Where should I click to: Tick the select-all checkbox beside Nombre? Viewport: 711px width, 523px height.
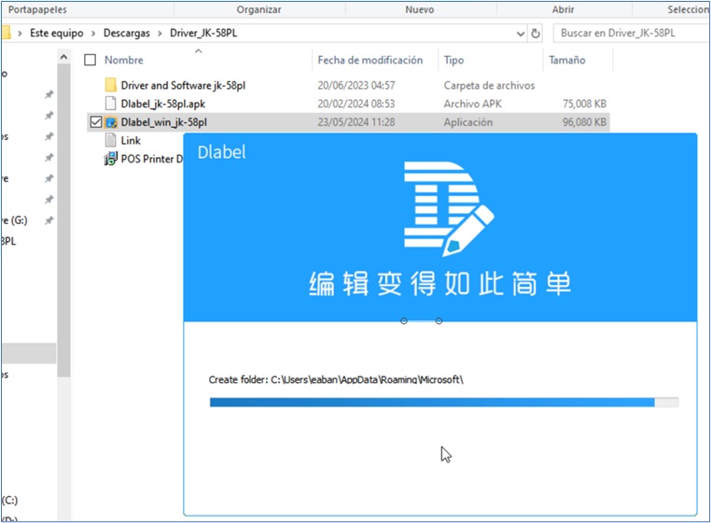[91, 60]
